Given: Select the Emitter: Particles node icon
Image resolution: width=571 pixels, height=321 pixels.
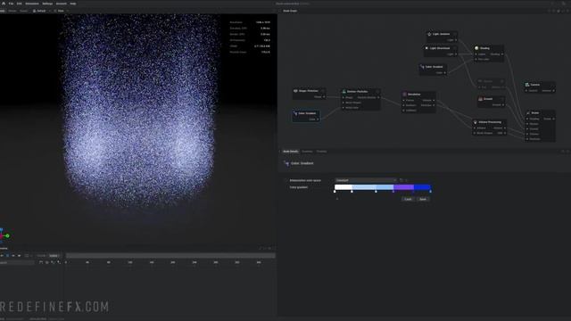Looking at the screenshot, I should [x=343, y=91].
